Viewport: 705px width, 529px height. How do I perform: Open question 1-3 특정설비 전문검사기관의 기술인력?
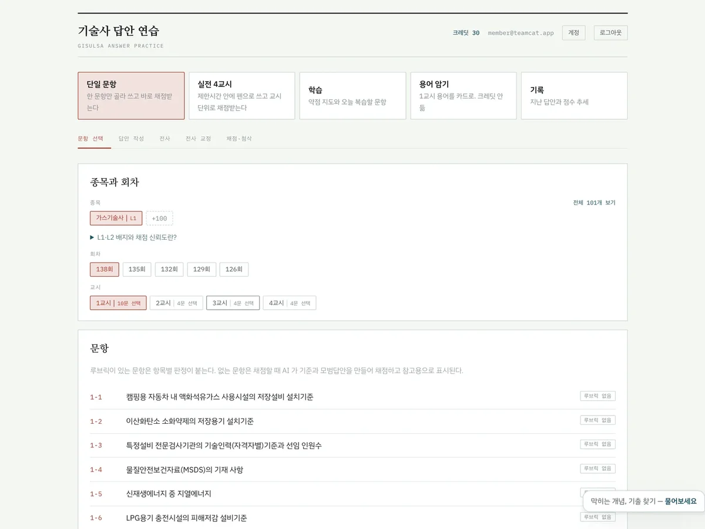click(352, 445)
